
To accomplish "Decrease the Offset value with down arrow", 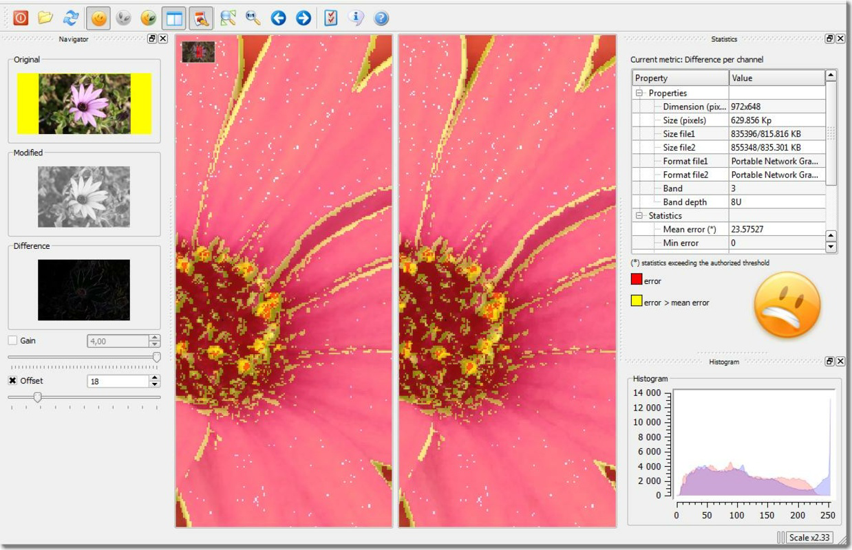I will (x=155, y=384).
